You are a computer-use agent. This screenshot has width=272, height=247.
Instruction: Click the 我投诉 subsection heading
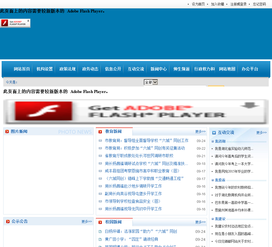click(x=220, y=180)
